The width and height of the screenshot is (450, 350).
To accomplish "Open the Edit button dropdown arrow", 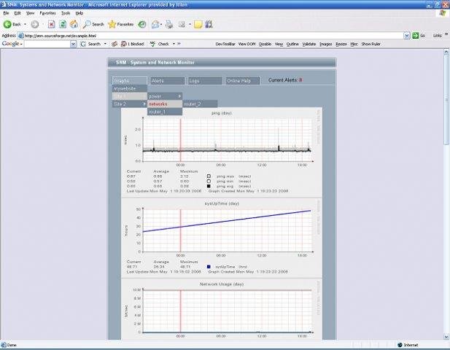I will 190,24.
